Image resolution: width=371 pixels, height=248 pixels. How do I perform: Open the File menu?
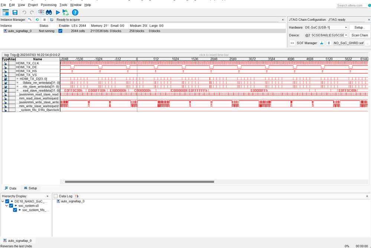pos(3,5)
